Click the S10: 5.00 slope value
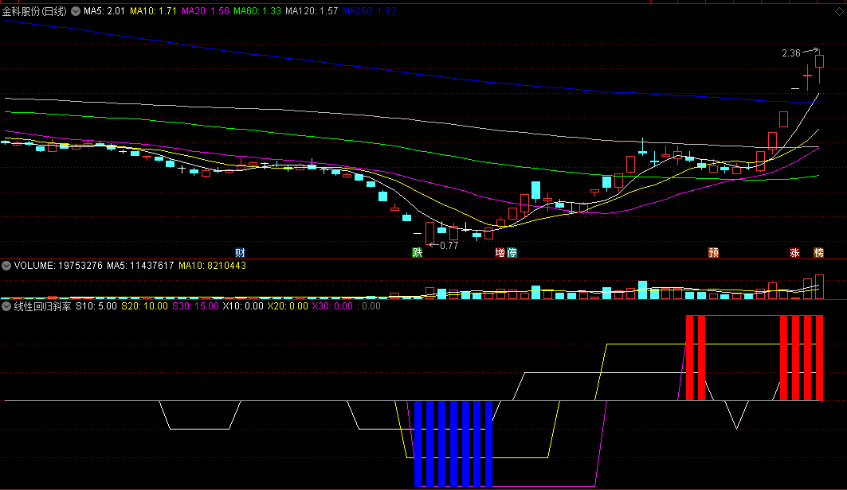 (x=96, y=306)
